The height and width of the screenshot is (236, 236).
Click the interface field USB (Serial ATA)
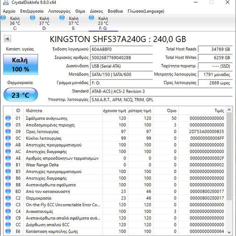121,66
